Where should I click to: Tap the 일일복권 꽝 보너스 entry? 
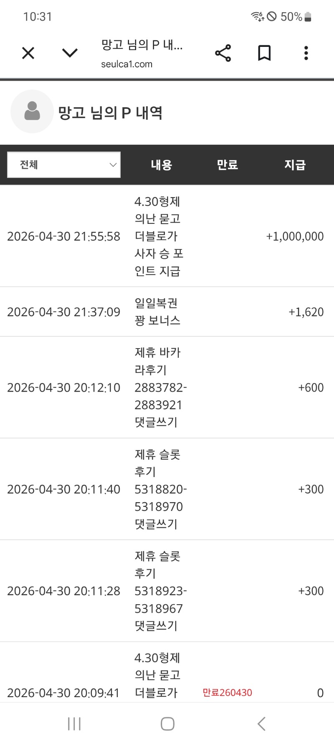157,312
